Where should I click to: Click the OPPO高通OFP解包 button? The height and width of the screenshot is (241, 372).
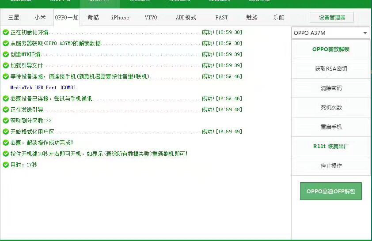point(331,191)
